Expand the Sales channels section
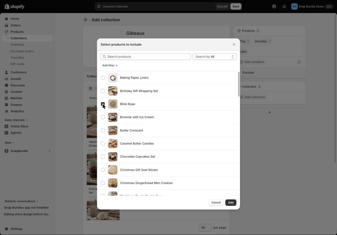Viewport: 337px width, 235px height. pyautogui.click(x=16, y=120)
